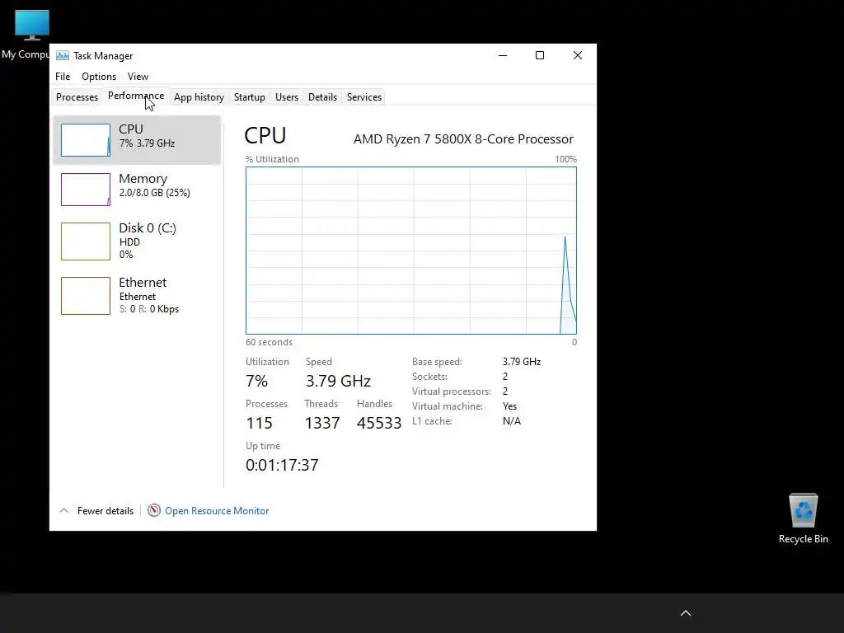Screen dimensions: 844x633
Task: Click the CPU utilization graph area
Action: [411, 251]
